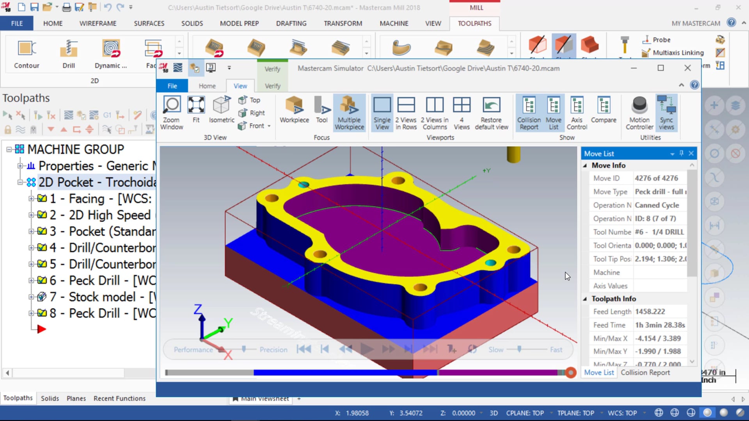This screenshot has height=421, width=749.
Task: Expand the Properties - Generic node
Action: [x=20, y=166]
